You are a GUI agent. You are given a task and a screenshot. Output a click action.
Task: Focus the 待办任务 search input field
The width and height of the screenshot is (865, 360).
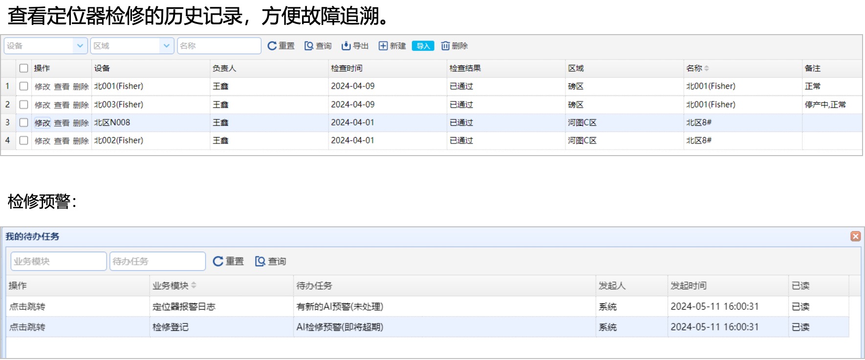(157, 261)
